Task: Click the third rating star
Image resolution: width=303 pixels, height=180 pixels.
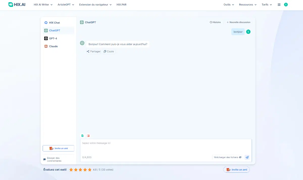Action: point(80,170)
